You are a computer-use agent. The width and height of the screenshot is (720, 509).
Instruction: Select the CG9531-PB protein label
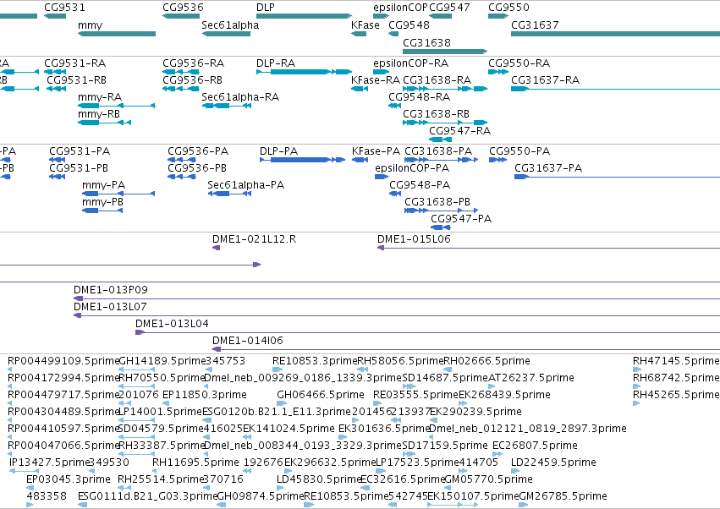click(79, 168)
